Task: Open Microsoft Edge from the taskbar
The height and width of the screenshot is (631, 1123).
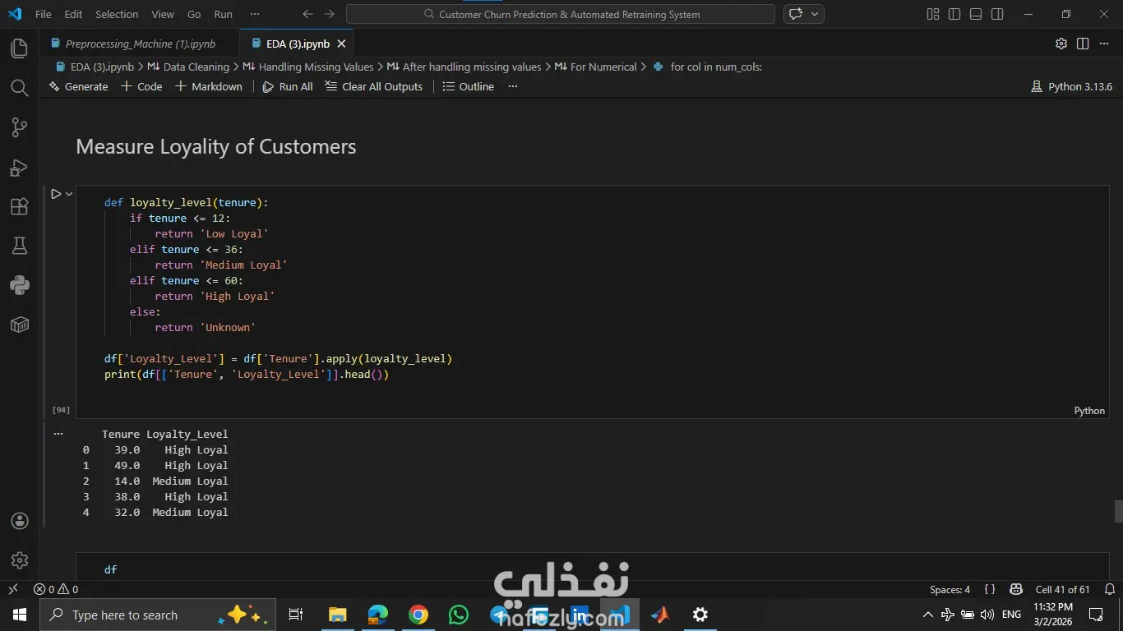Action: pyautogui.click(x=378, y=615)
